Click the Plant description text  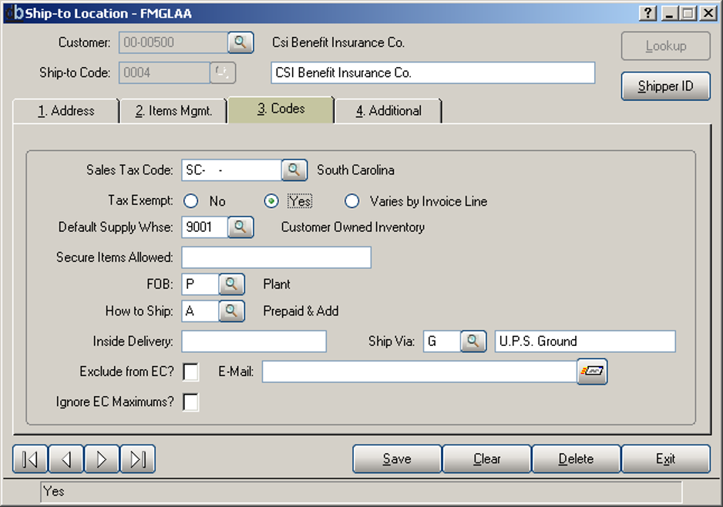click(x=277, y=284)
